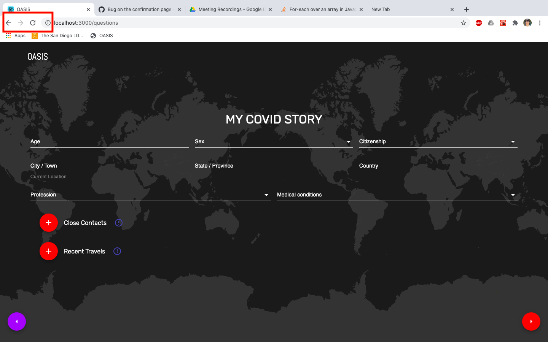This screenshot has width=548, height=342.
Task: Reload the page with the refresh icon
Action: [x=32, y=22]
